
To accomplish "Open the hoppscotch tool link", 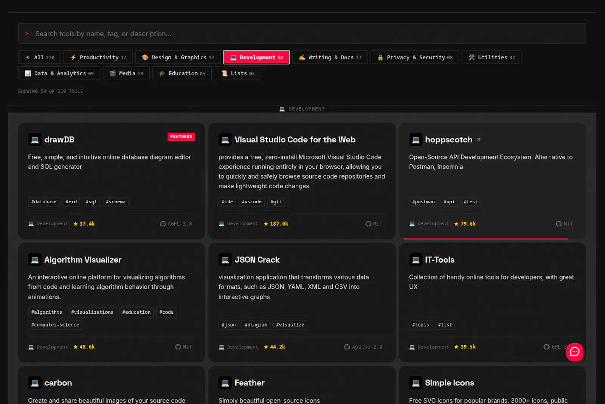I will click(449, 139).
